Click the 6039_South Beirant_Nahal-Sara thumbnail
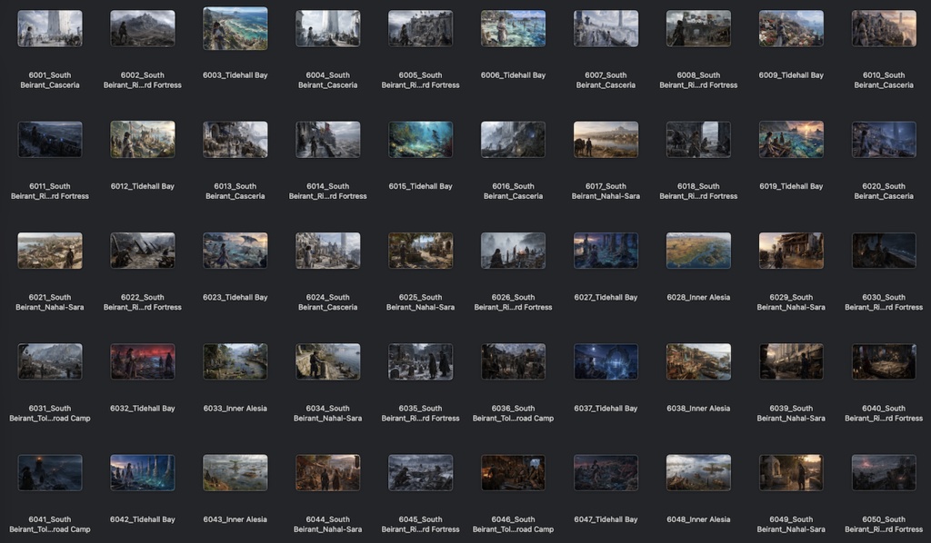Screen dimensions: 931x543 point(791,361)
